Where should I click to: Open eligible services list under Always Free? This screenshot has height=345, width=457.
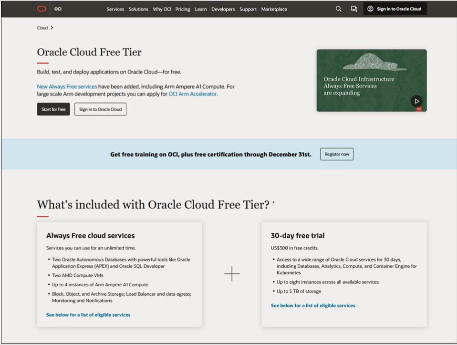point(88,314)
